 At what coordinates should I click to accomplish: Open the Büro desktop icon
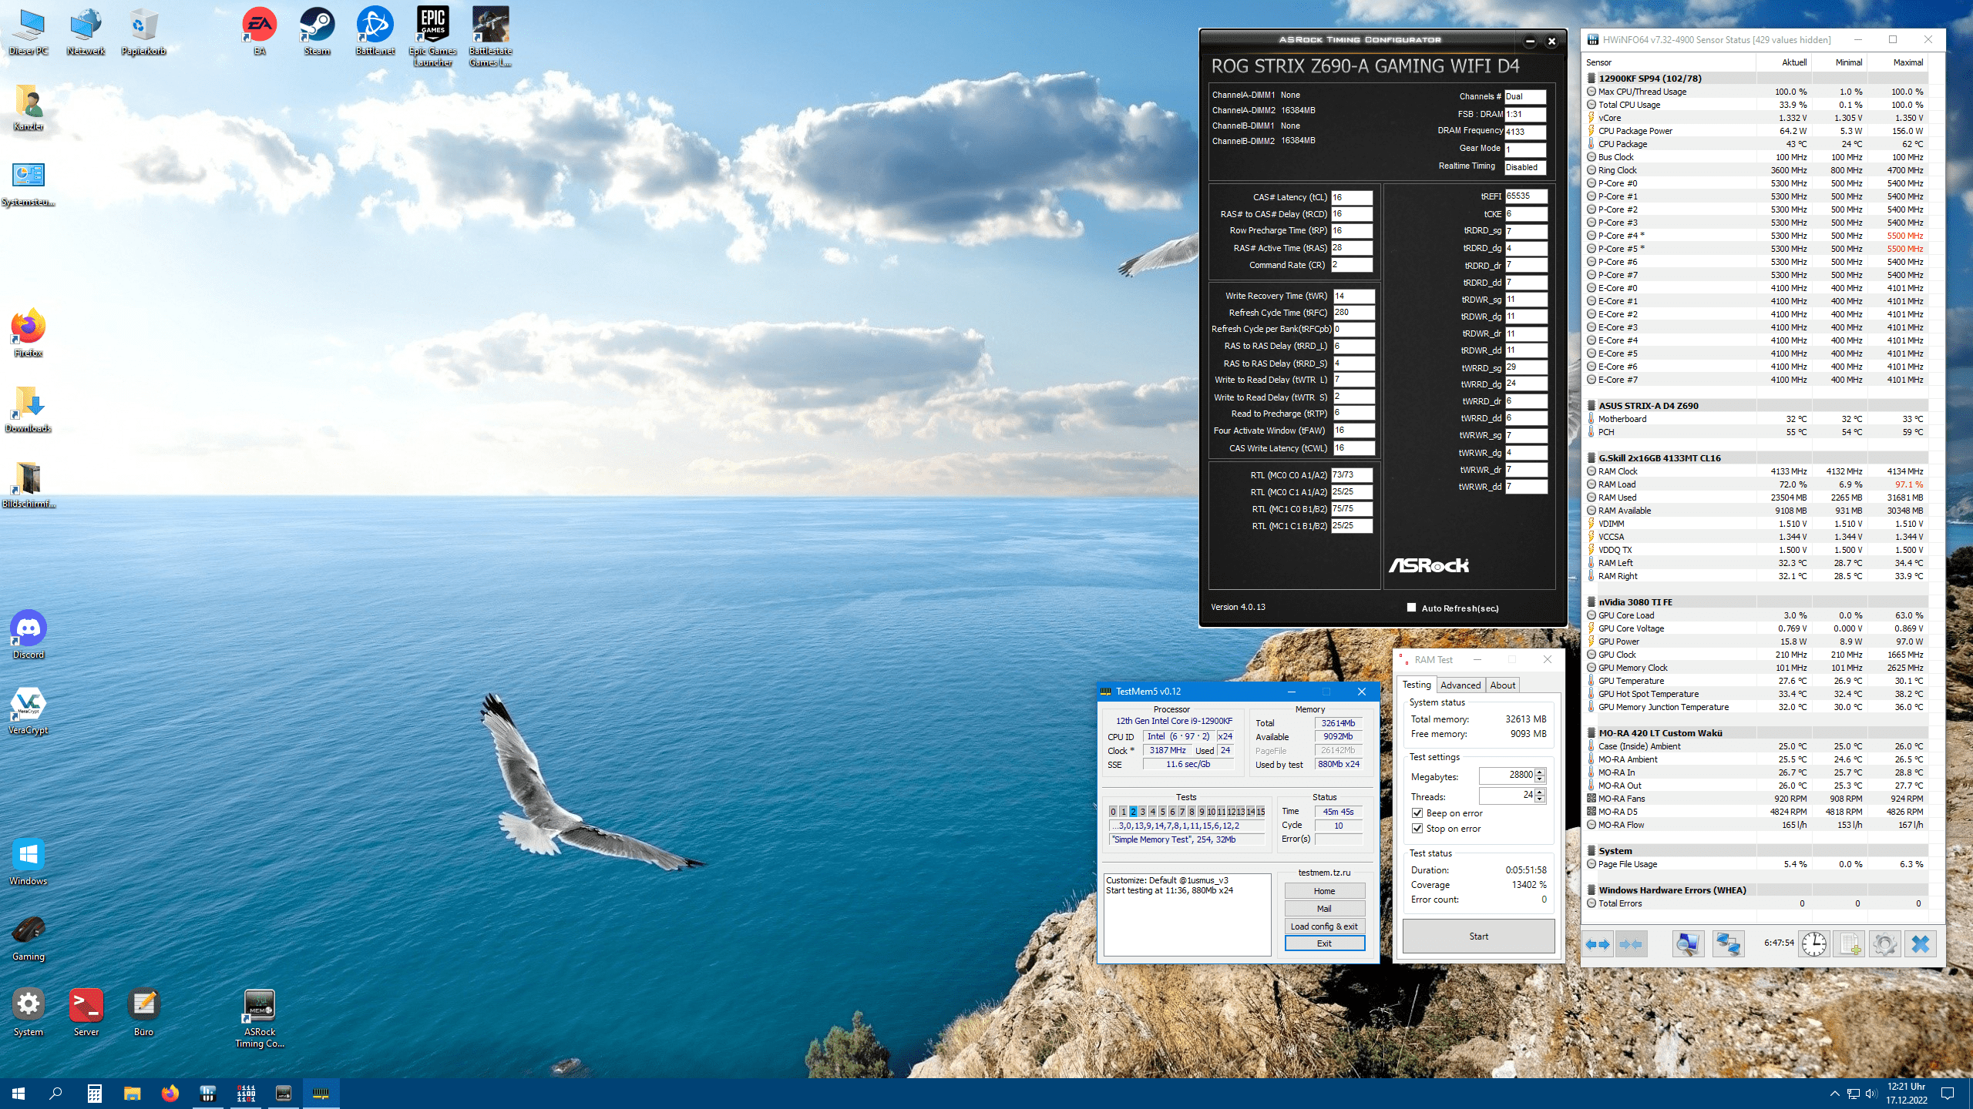point(143,1012)
